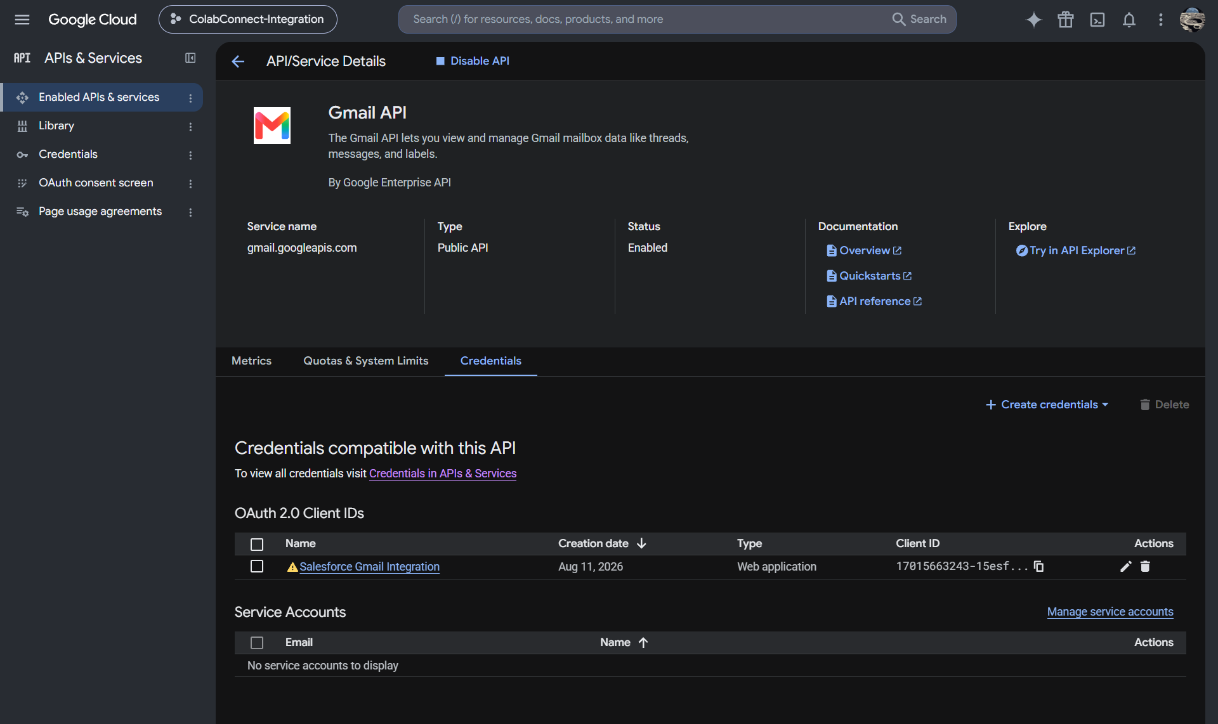Image resolution: width=1218 pixels, height=724 pixels.
Task: Click the OAuth consent screen sidebar icon
Action: tap(22, 183)
